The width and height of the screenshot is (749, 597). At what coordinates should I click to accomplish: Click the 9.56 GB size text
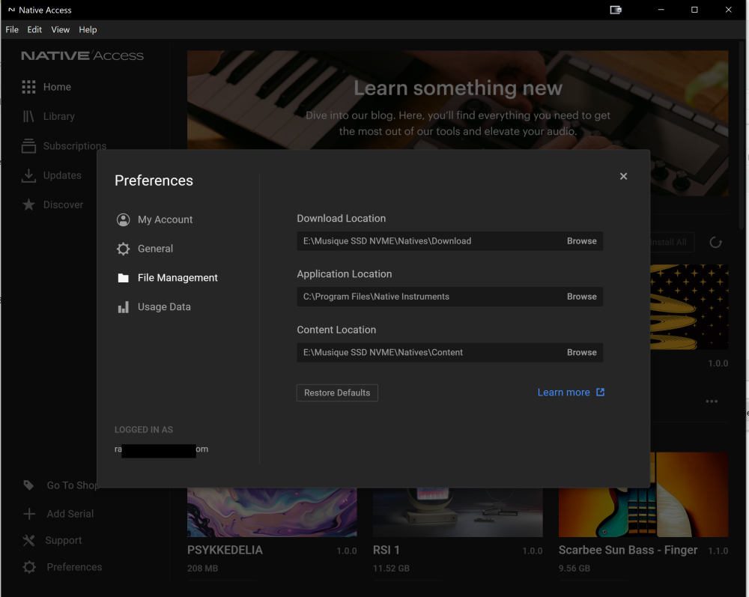pyautogui.click(x=574, y=569)
